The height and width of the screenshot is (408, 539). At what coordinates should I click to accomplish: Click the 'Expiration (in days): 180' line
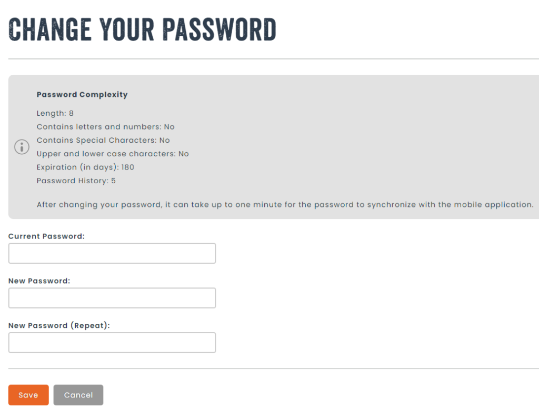(x=85, y=167)
